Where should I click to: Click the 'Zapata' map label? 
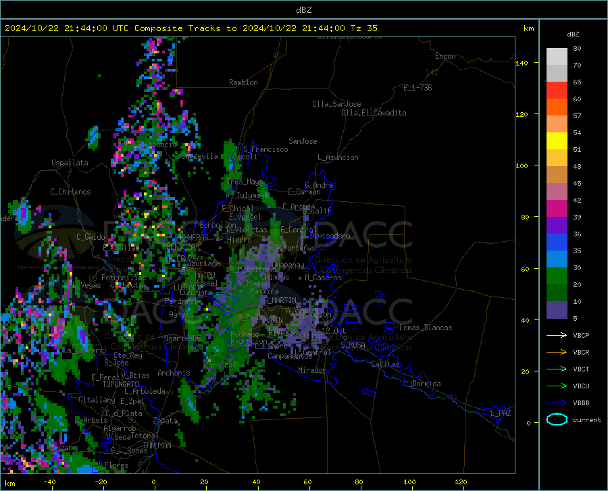coord(166,421)
